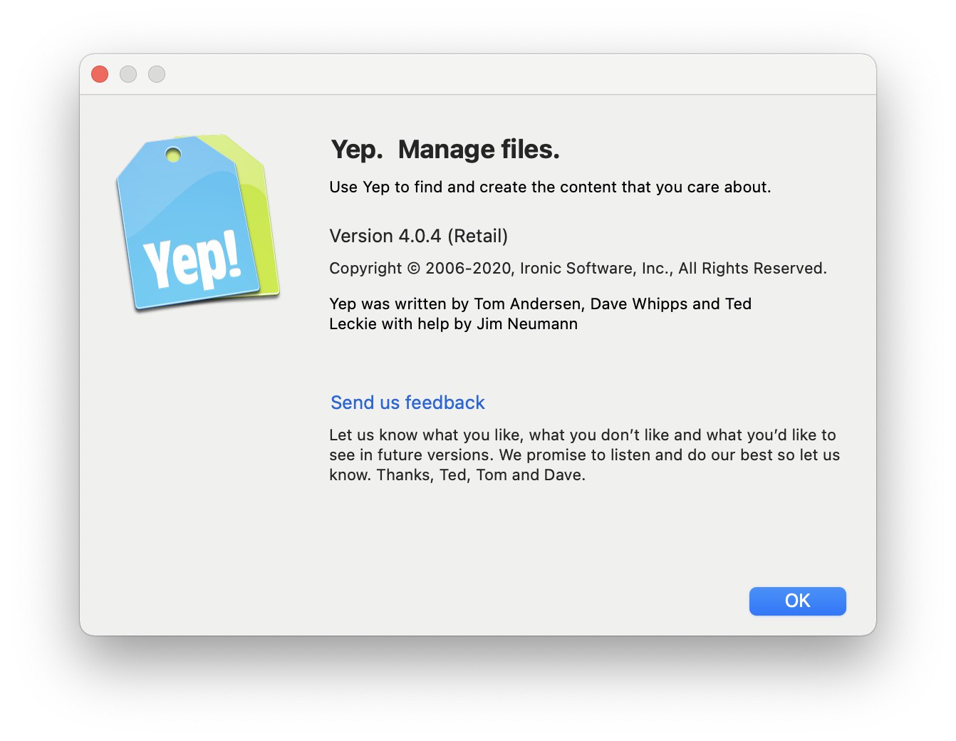956x741 pixels.
Task: Click the empty title bar area
Action: pyautogui.click(x=477, y=74)
